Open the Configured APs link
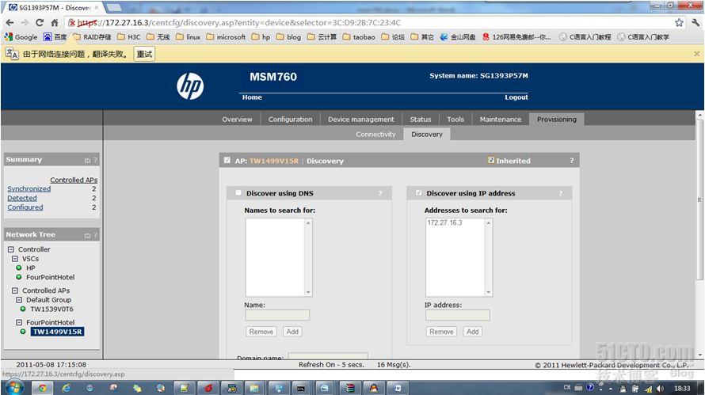The image size is (705, 395). (25, 207)
